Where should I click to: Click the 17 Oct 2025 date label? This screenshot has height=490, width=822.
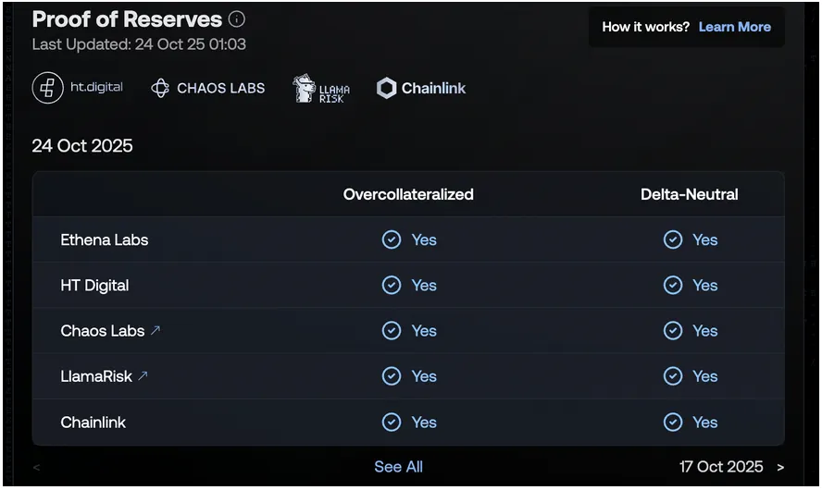[x=721, y=467]
